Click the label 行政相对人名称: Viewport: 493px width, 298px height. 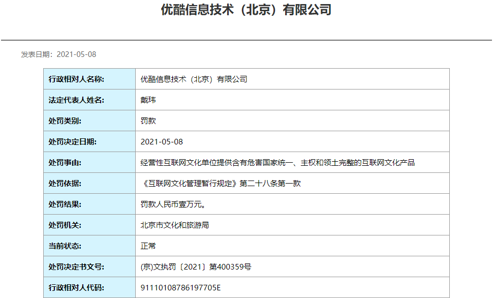[76, 79]
